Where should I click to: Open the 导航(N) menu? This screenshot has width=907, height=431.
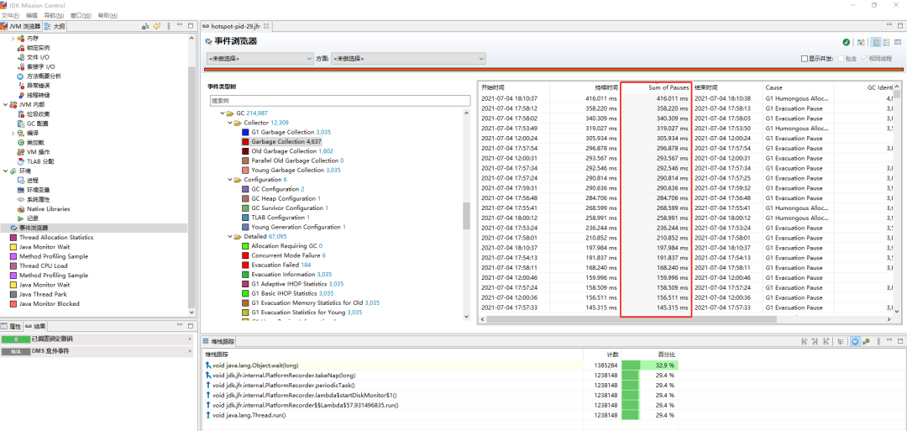point(54,15)
